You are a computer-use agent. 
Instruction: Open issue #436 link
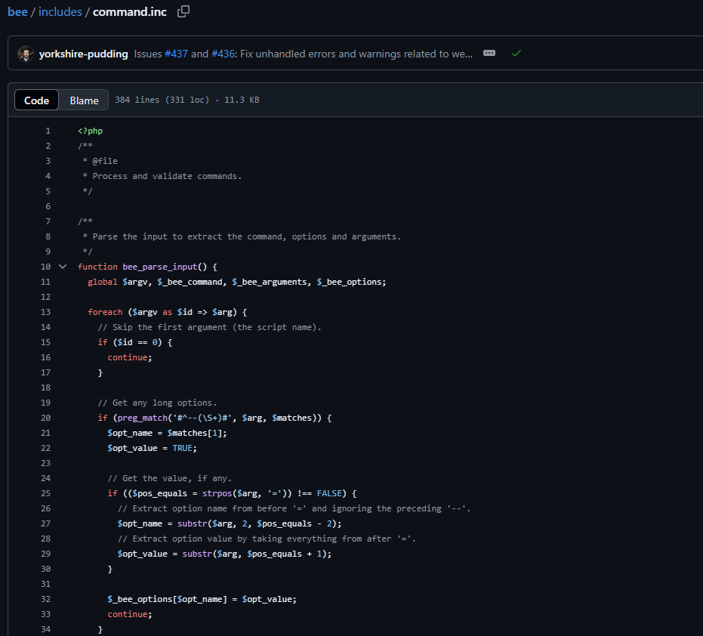tap(224, 54)
